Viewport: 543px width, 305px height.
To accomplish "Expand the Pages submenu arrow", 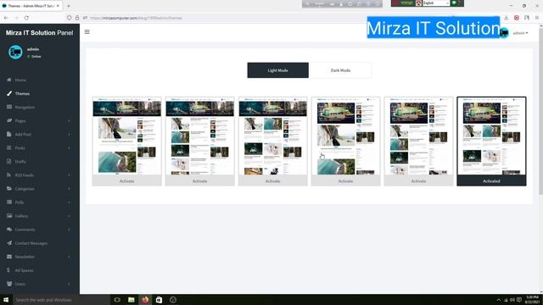I will [69, 120].
